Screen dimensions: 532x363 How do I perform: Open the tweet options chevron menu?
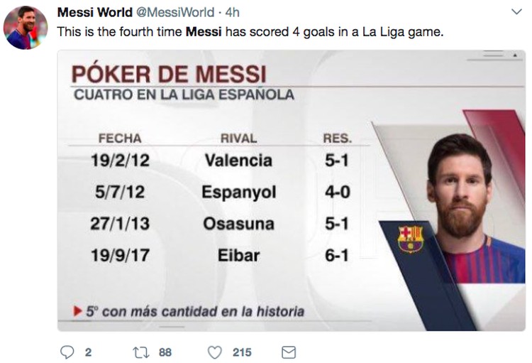coord(516,13)
